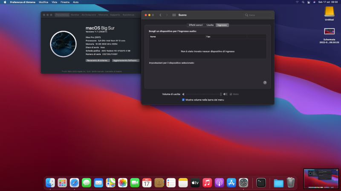Open App Store from the Dock
Image resolution: width=341 pixels, height=191 pixels.
click(x=231, y=183)
